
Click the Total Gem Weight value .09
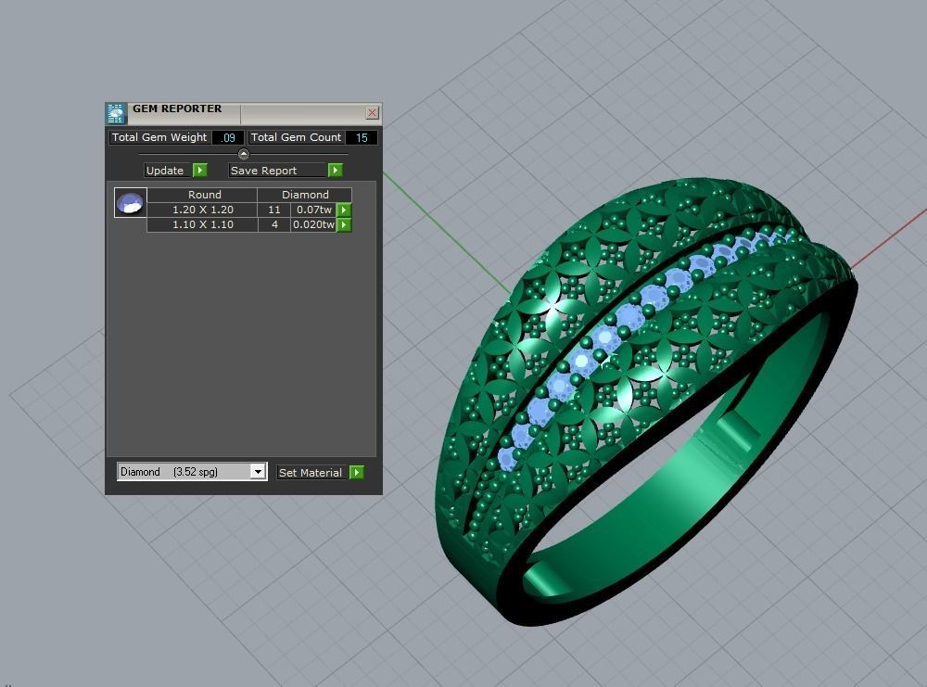point(228,138)
